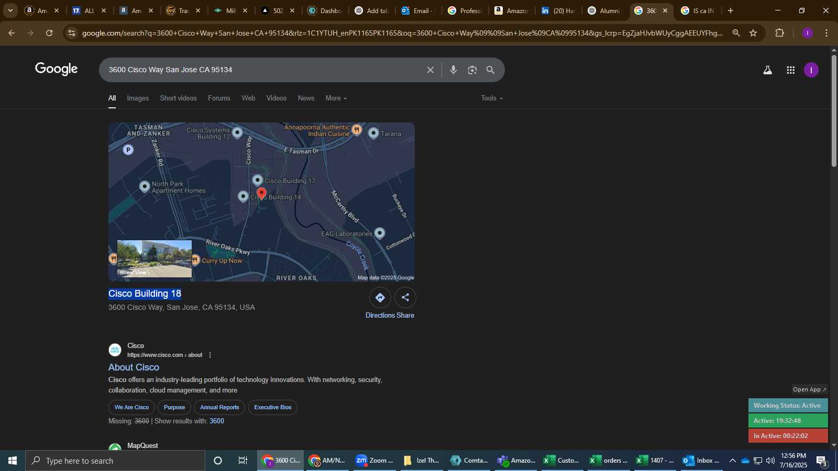Image resolution: width=838 pixels, height=471 pixels.
Task: Open Zoom from the taskbar
Action: pos(374,461)
